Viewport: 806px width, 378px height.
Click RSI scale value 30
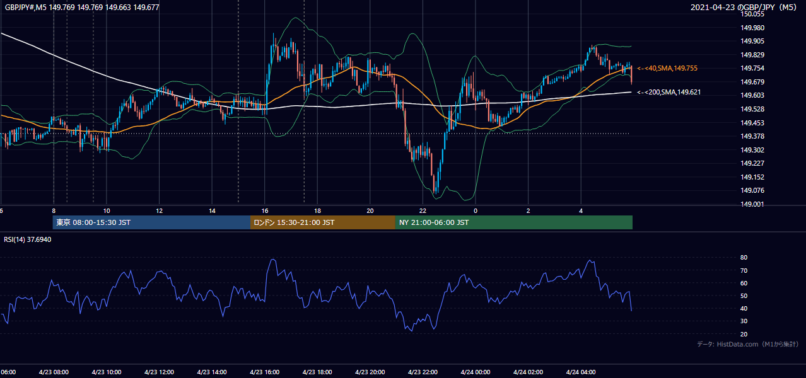click(x=744, y=321)
